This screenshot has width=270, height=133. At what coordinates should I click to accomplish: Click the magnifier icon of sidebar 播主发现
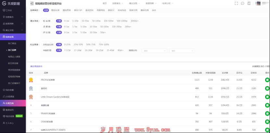click(x=4, y=30)
